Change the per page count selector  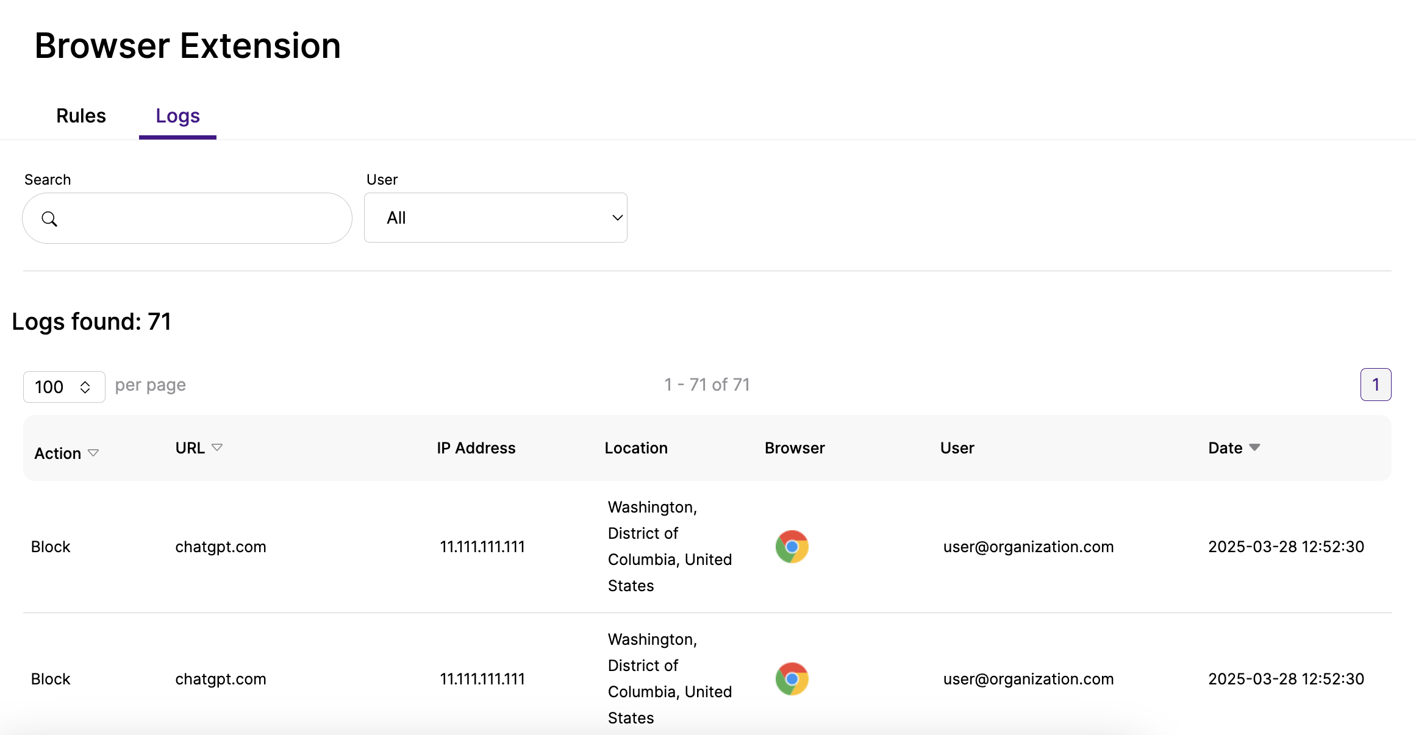(64, 387)
